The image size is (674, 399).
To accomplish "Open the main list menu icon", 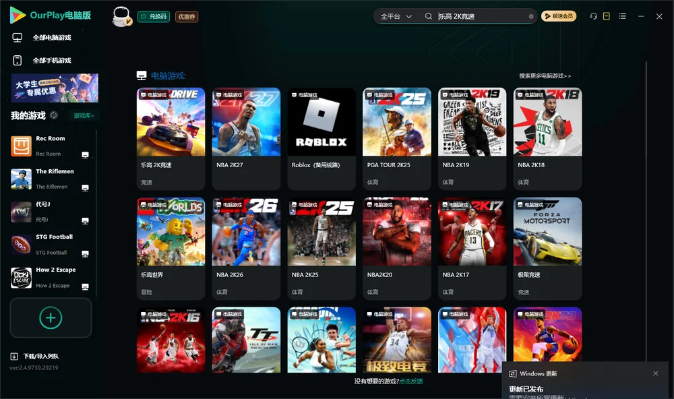I will (x=622, y=16).
